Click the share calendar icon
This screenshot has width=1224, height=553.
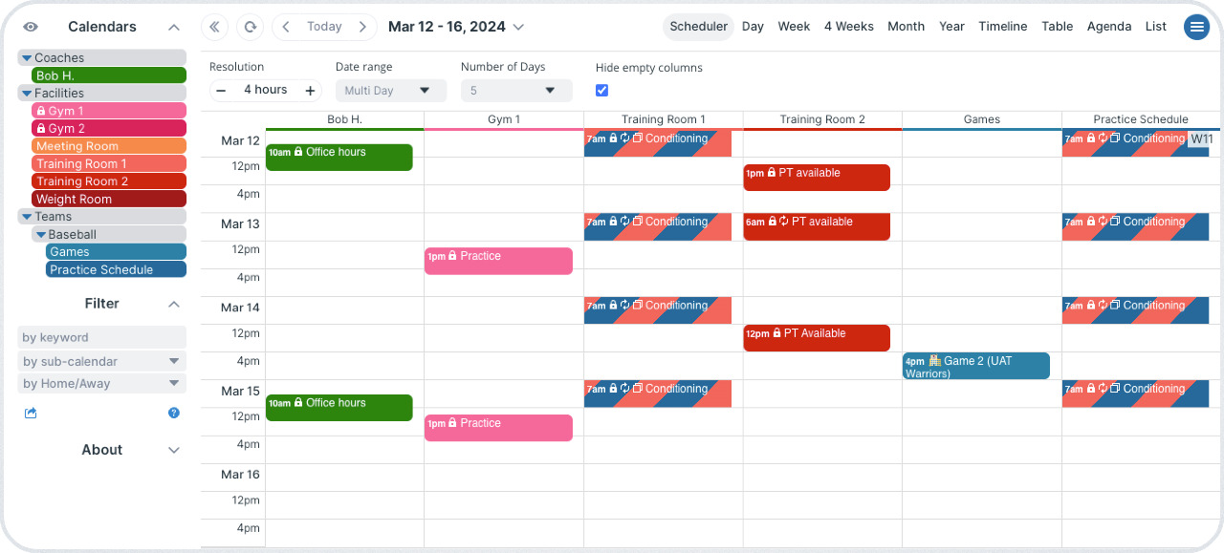(x=31, y=414)
